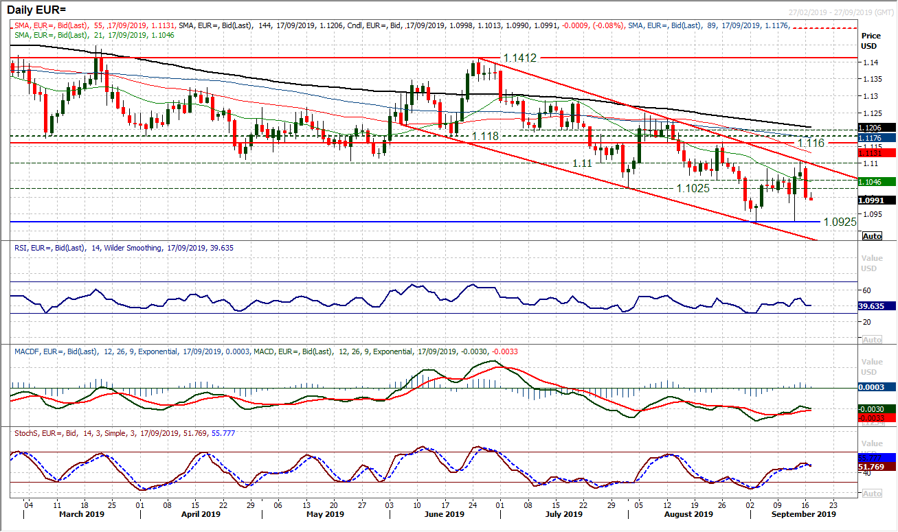Click the 1.0991 last price tag
Screen dimensions: 898x532
coord(877,200)
